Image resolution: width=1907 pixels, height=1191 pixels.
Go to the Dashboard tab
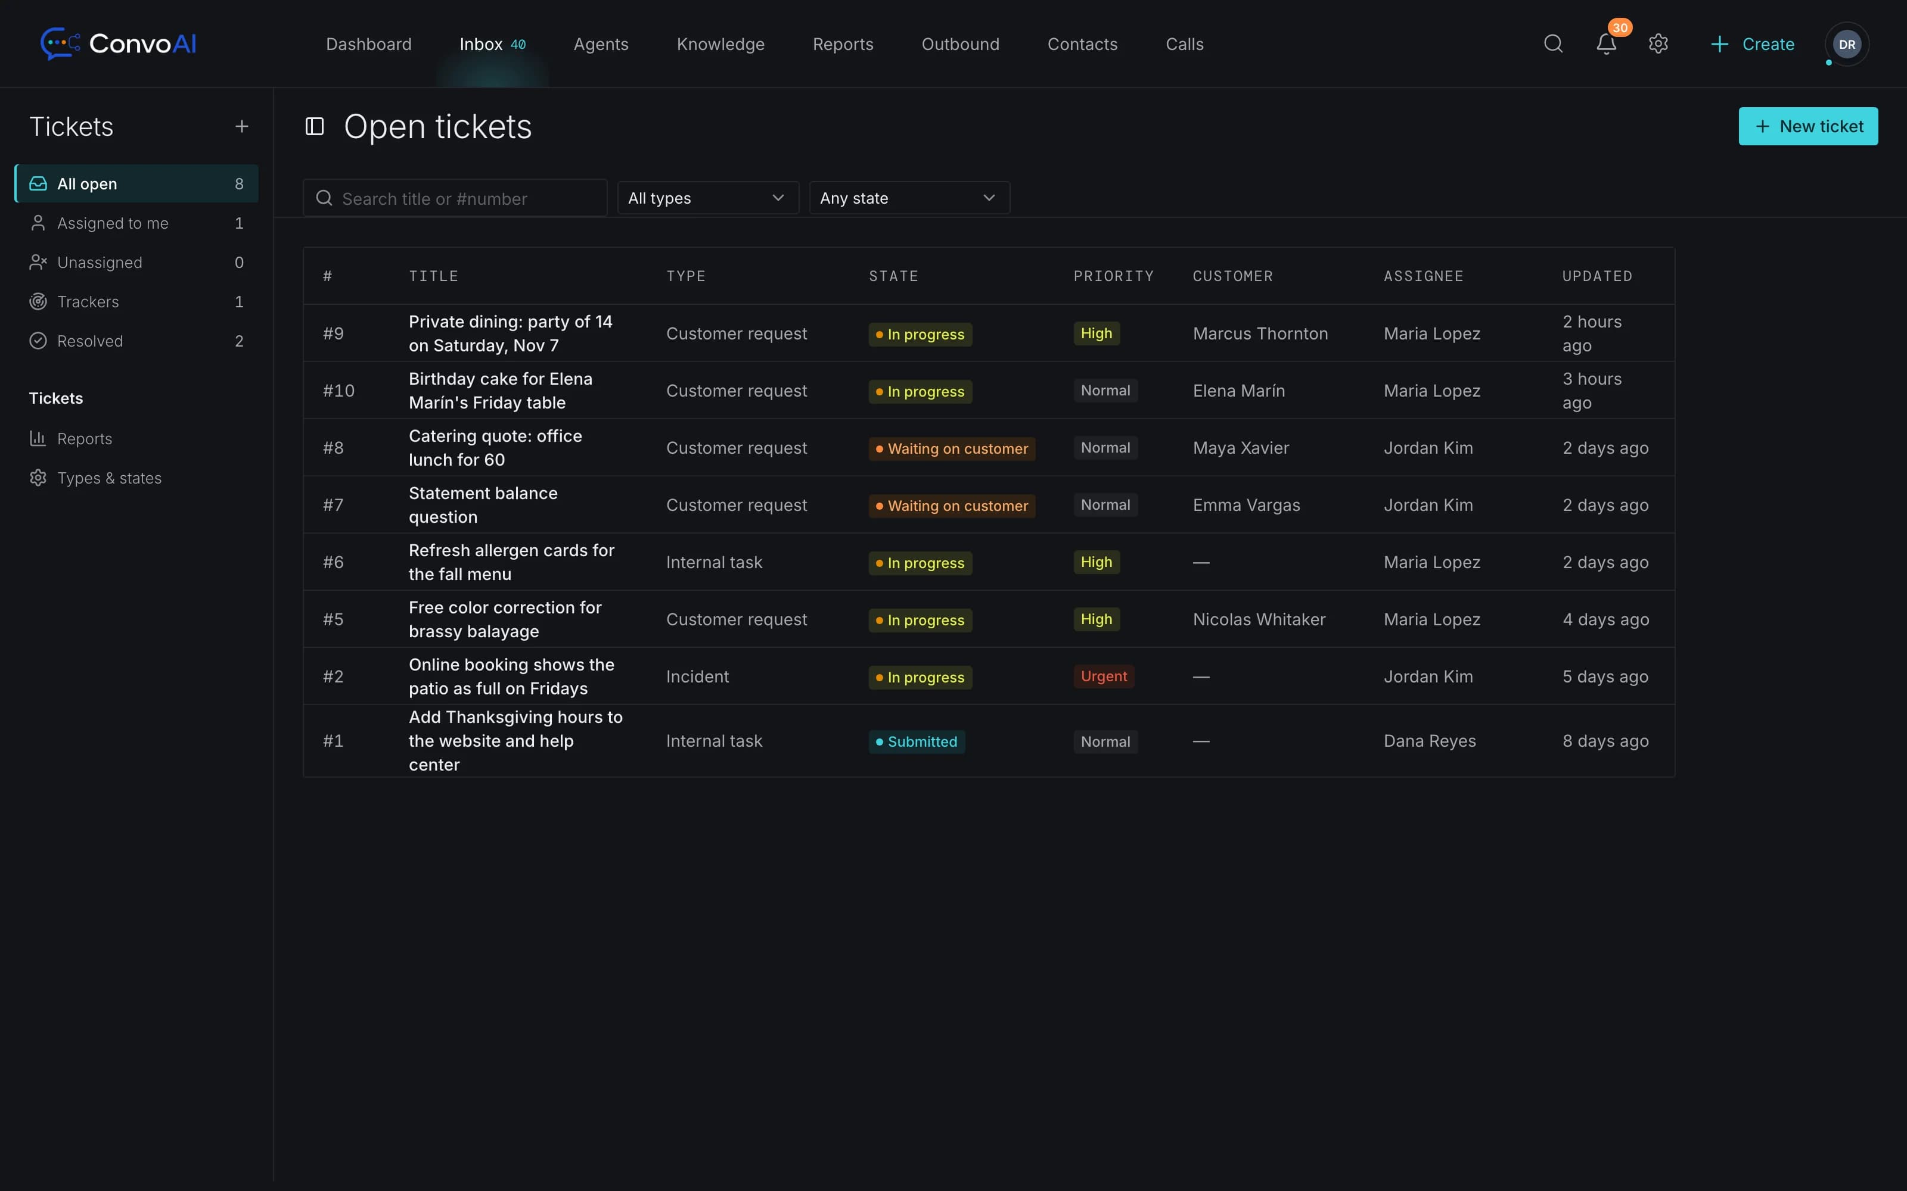point(369,44)
